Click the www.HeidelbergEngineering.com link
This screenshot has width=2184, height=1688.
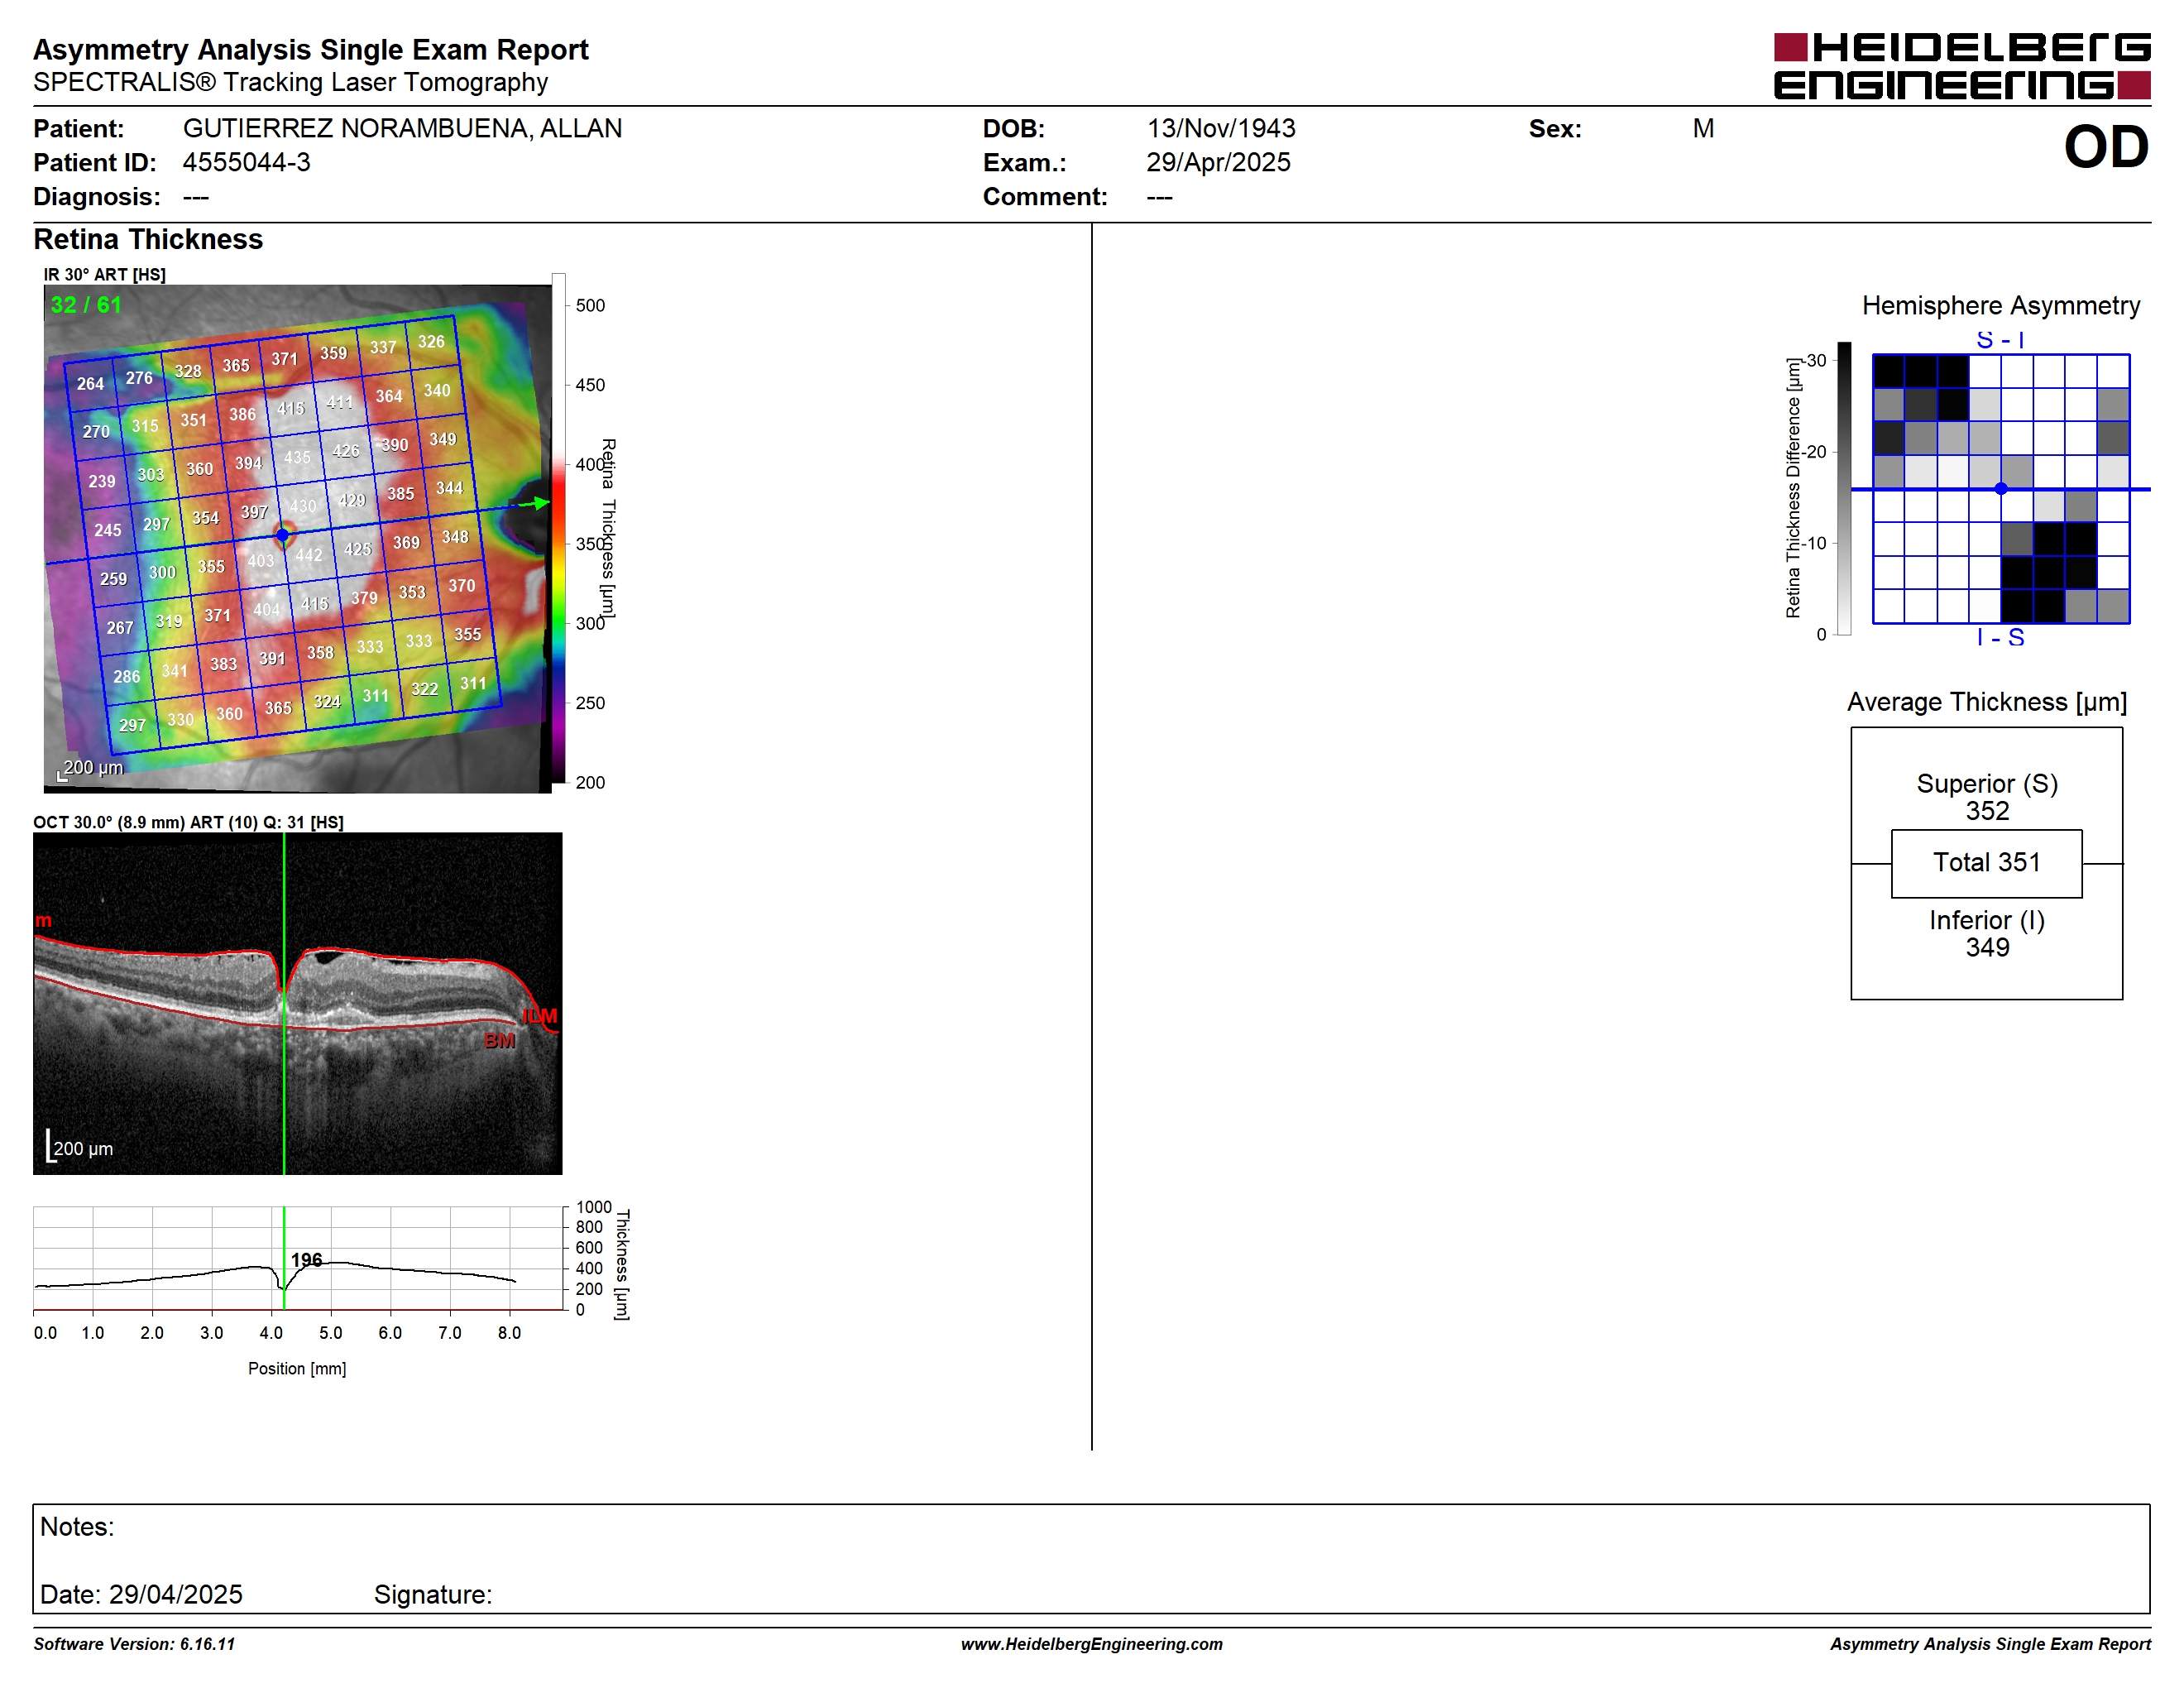1091,1644
